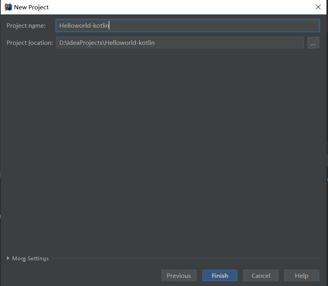Click Finish to create the project
The width and height of the screenshot is (328, 286).
(x=220, y=275)
